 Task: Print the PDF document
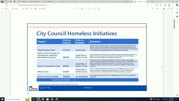pos(157,9)
